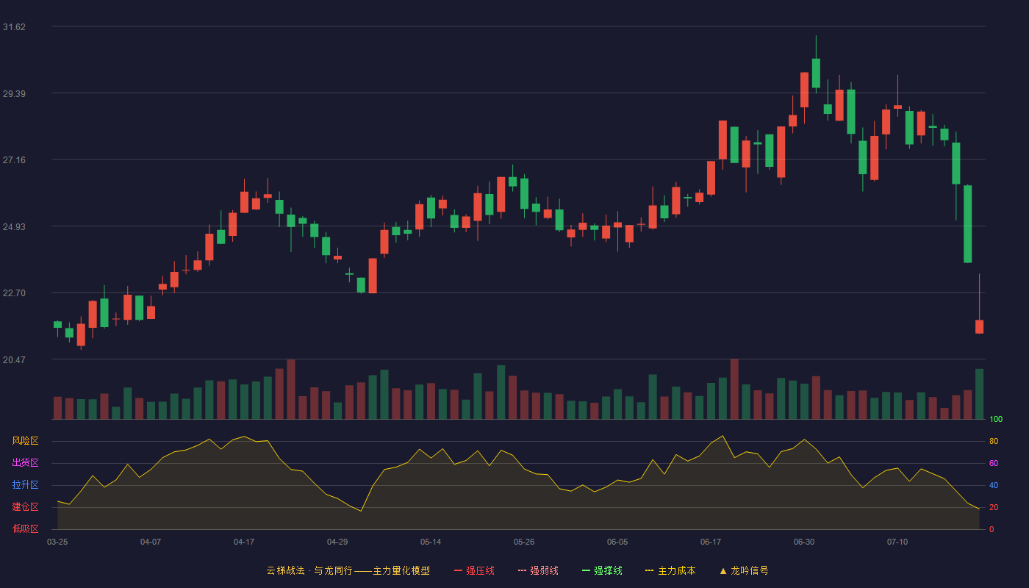Click the 40 indicator axis value
Image resolution: width=1029 pixels, height=588 pixels.
pos(994,485)
